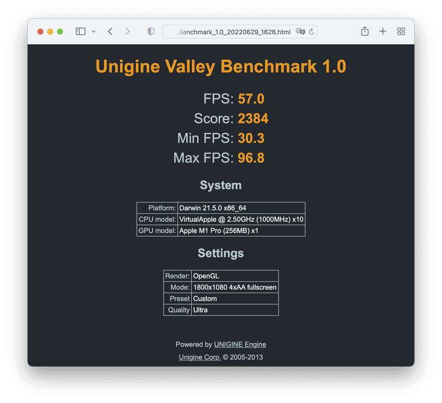The width and height of the screenshot is (442, 403).
Task: Click the Score value 2384
Action: (253, 118)
